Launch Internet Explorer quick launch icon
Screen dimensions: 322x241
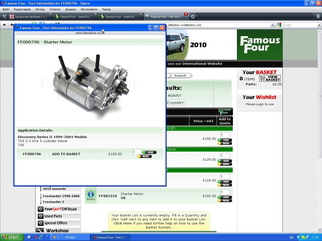click(41, 237)
